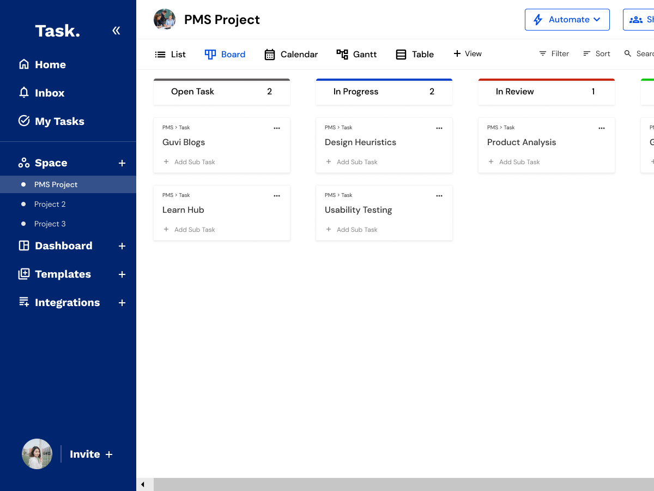
Task: Collapse the sidebar with the double chevron
Action: point(116,31)
